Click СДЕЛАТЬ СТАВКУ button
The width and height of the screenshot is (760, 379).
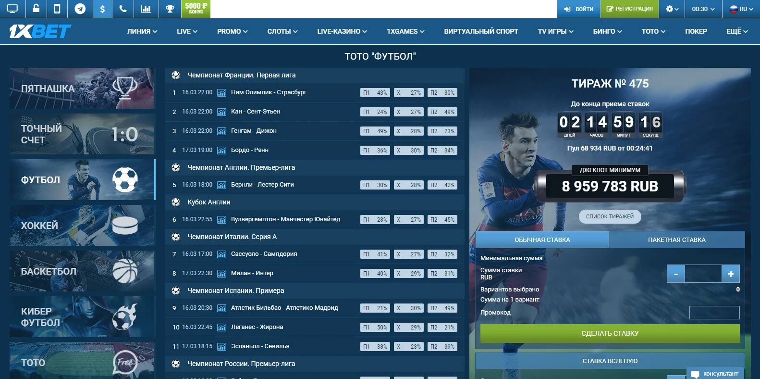coord(610,333)
